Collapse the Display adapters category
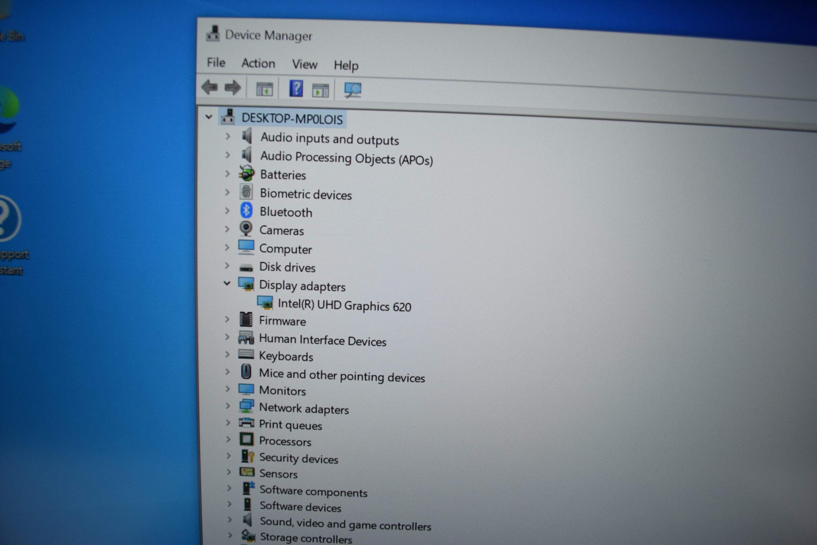 pyautogui.click(x=227, y=284)
